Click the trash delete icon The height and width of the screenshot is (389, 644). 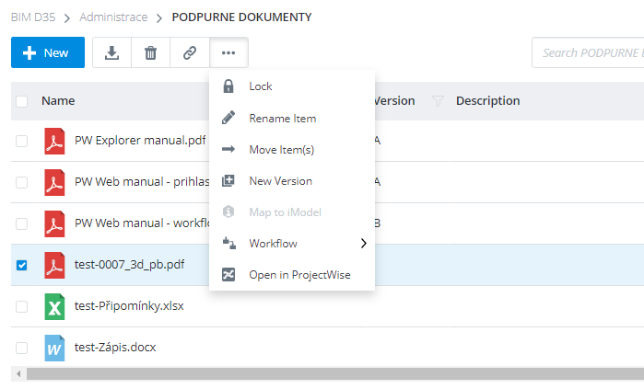click(150, 52)
